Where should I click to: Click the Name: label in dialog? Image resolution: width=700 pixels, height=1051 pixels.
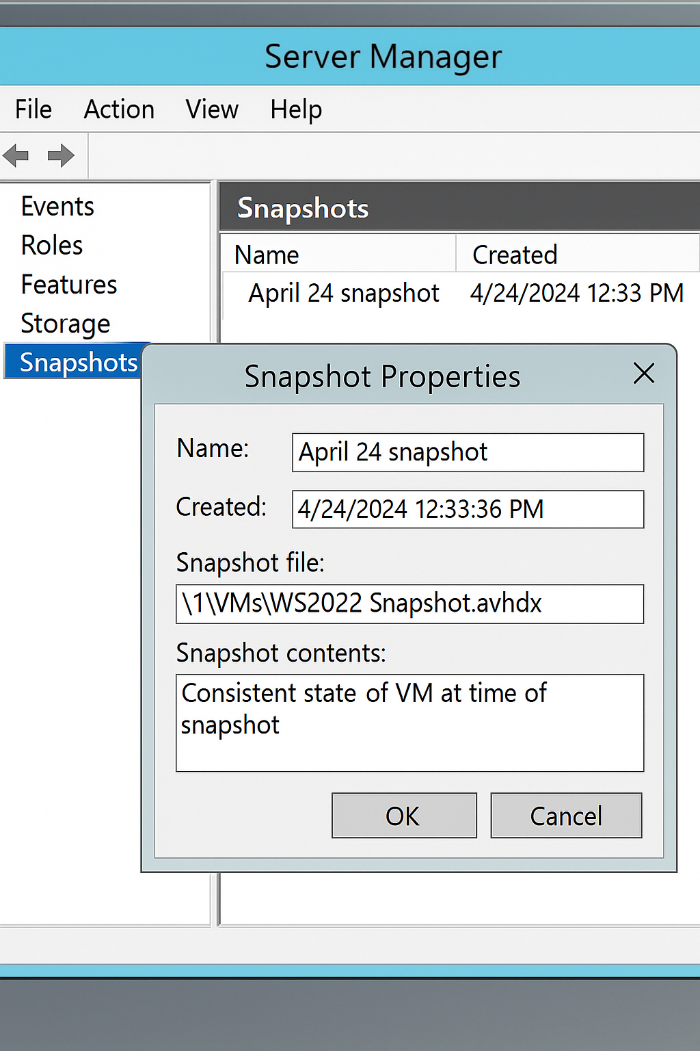click(x=213, y=449)
